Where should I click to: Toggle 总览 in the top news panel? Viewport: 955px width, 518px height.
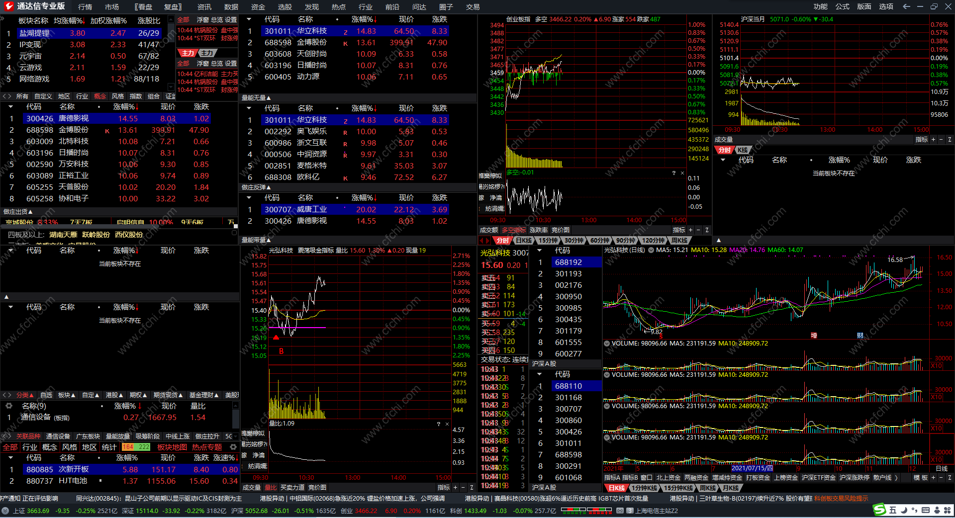click(x=217, y=20)
